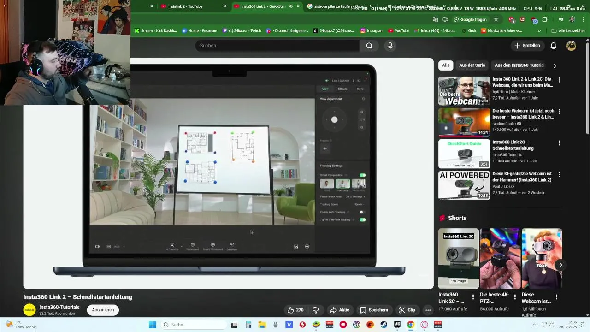Select 'Aus den Insta360-Tutorials' chip

click(x=519, y=65)
